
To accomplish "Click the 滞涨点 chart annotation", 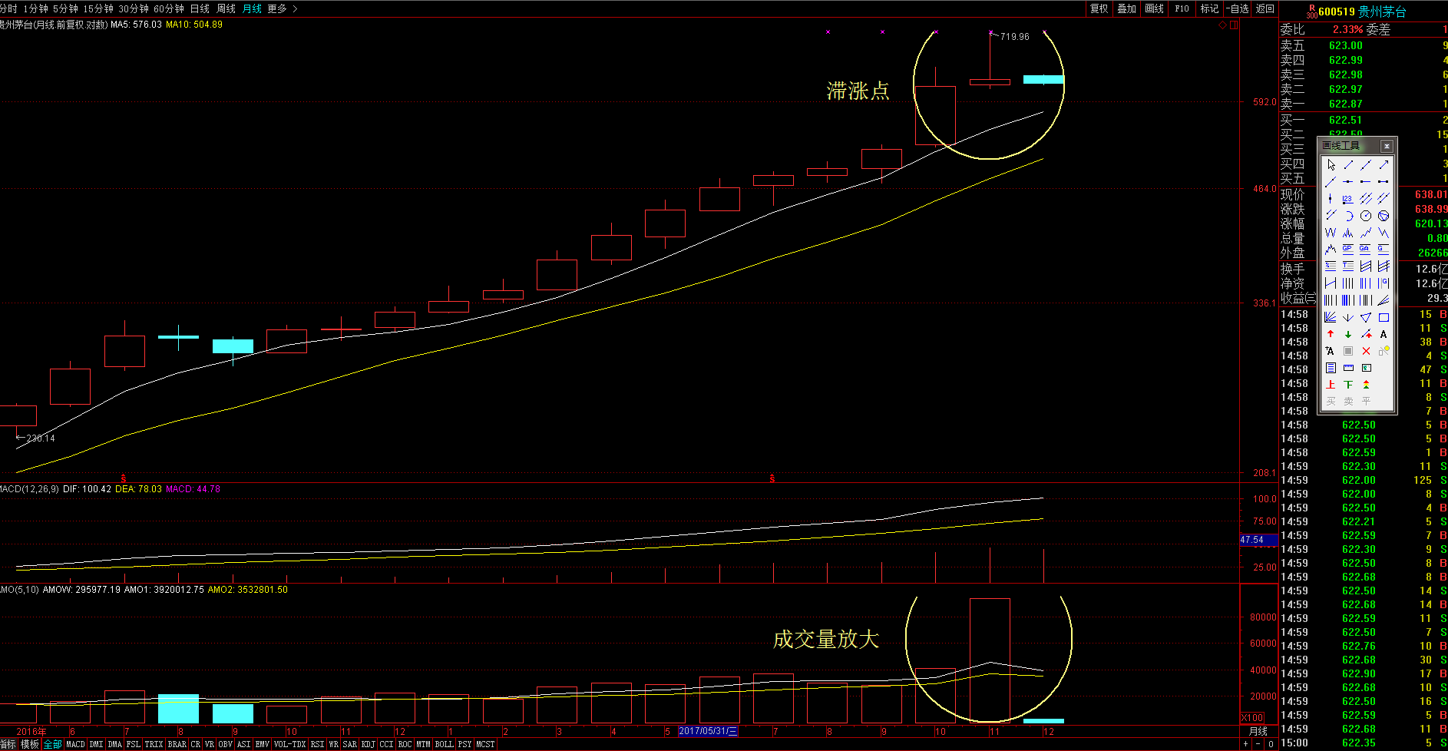I will click(858, 91).
